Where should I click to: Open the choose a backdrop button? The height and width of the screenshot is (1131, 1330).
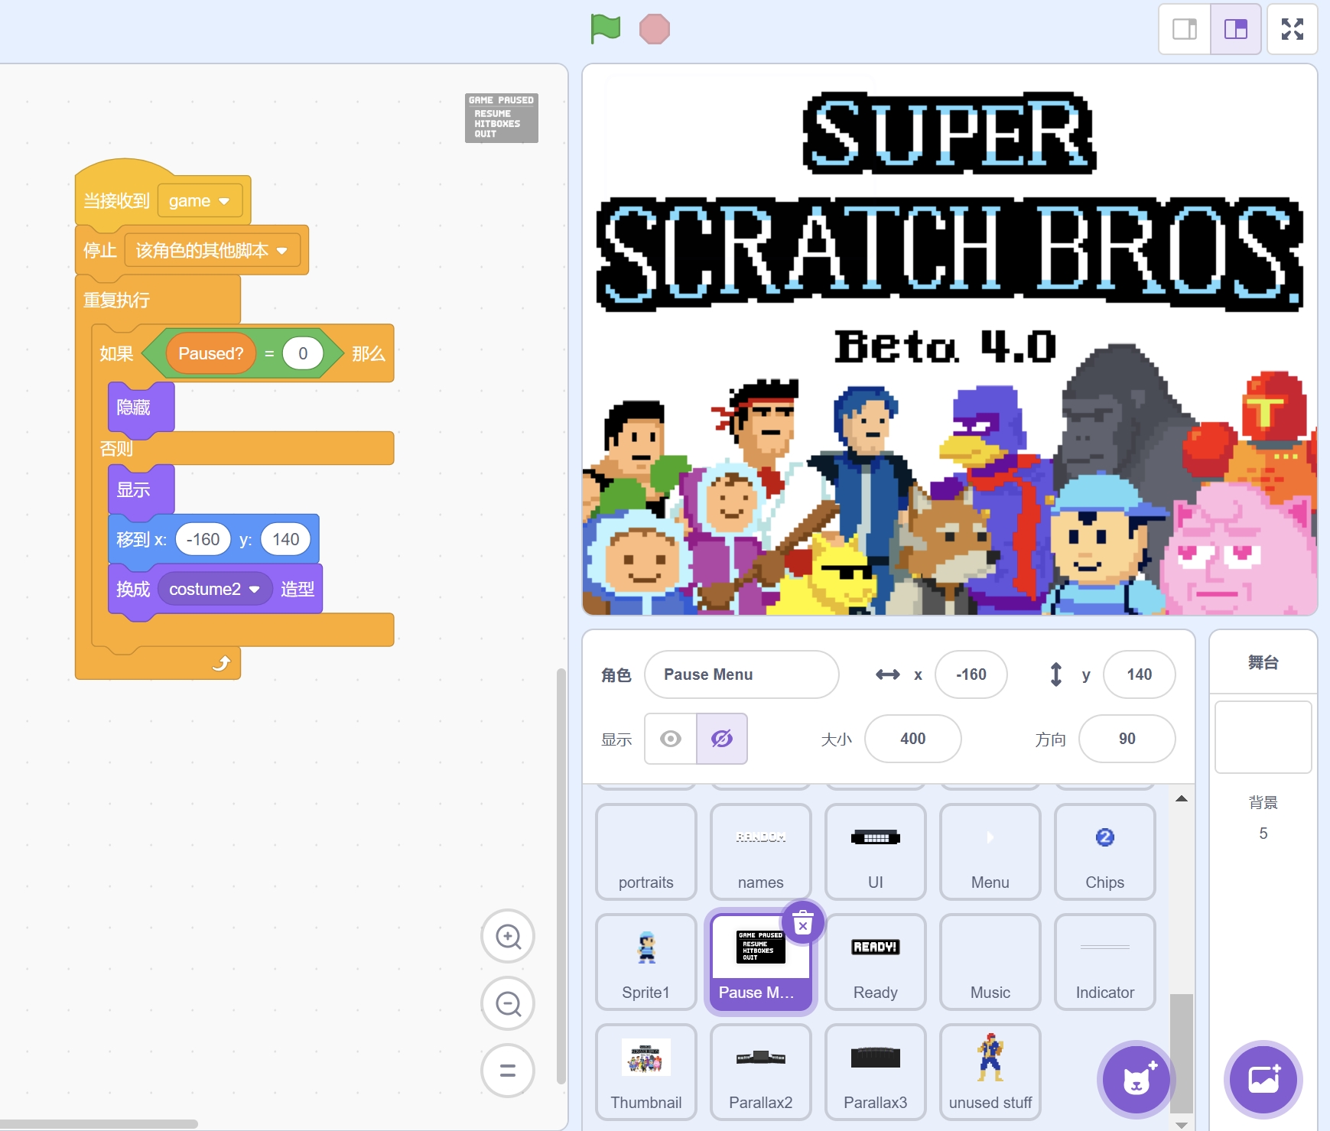click(1263, 1080)
